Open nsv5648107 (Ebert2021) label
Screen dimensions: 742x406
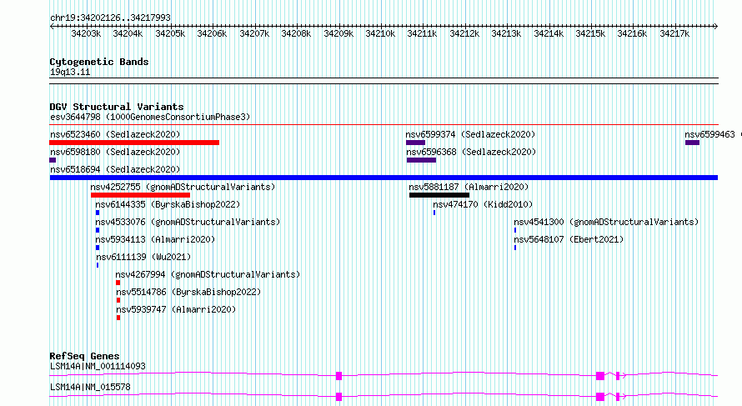(x=569, y=239)
